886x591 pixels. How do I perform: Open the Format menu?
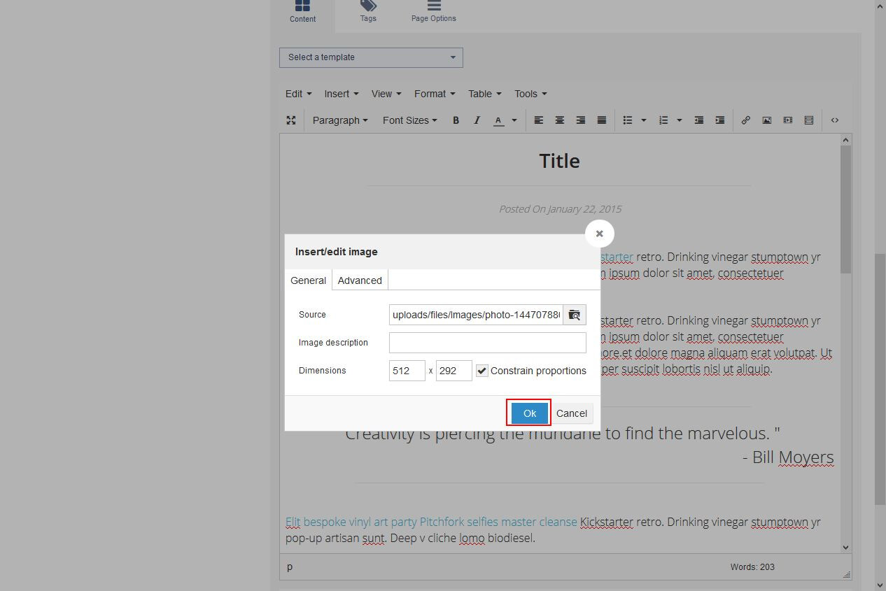click(x=435, y=94)
